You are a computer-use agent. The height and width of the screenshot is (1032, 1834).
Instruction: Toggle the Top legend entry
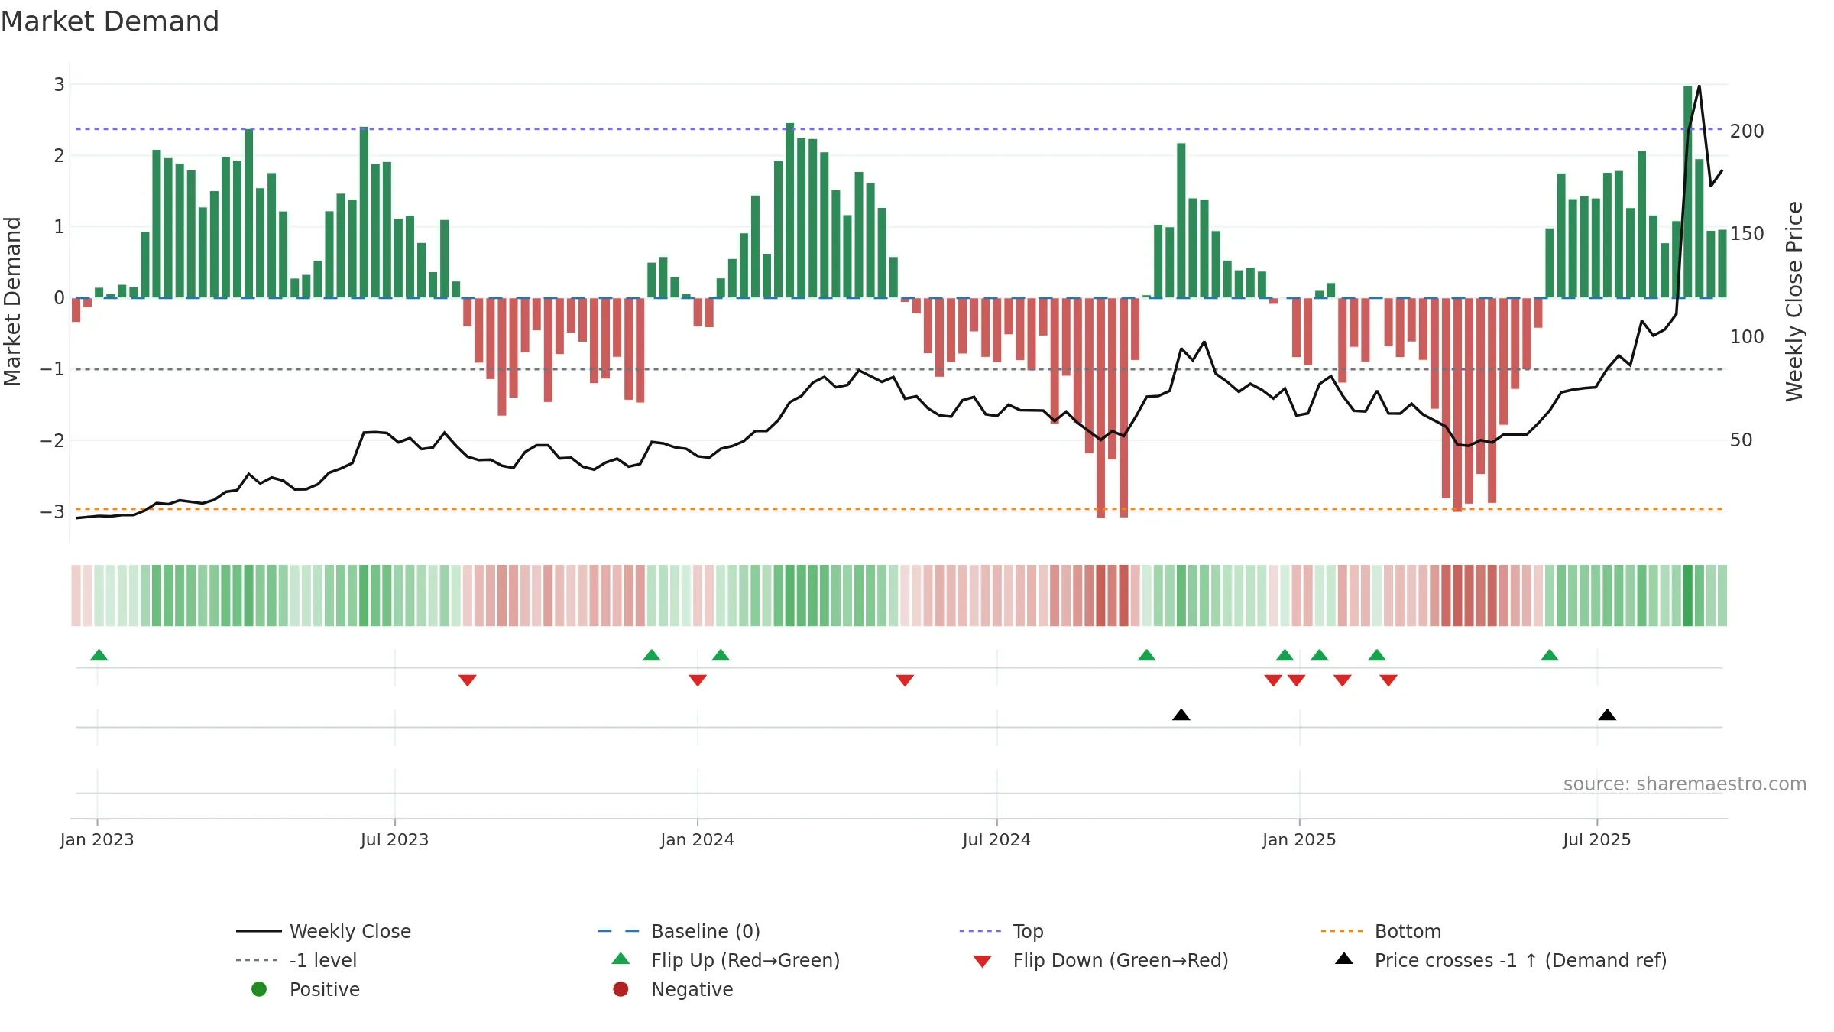click(x=1001, y=931)
